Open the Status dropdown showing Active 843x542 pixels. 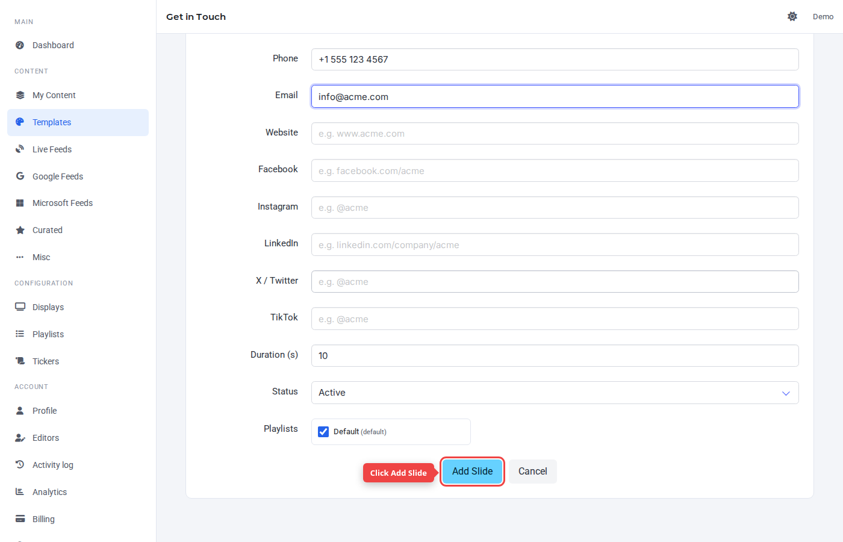555,393
